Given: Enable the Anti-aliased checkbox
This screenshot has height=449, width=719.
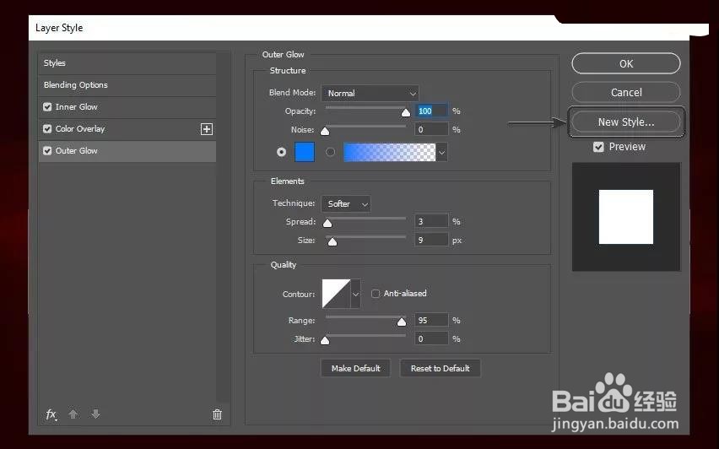Looking at the screenshot, I should click(376, 294).
